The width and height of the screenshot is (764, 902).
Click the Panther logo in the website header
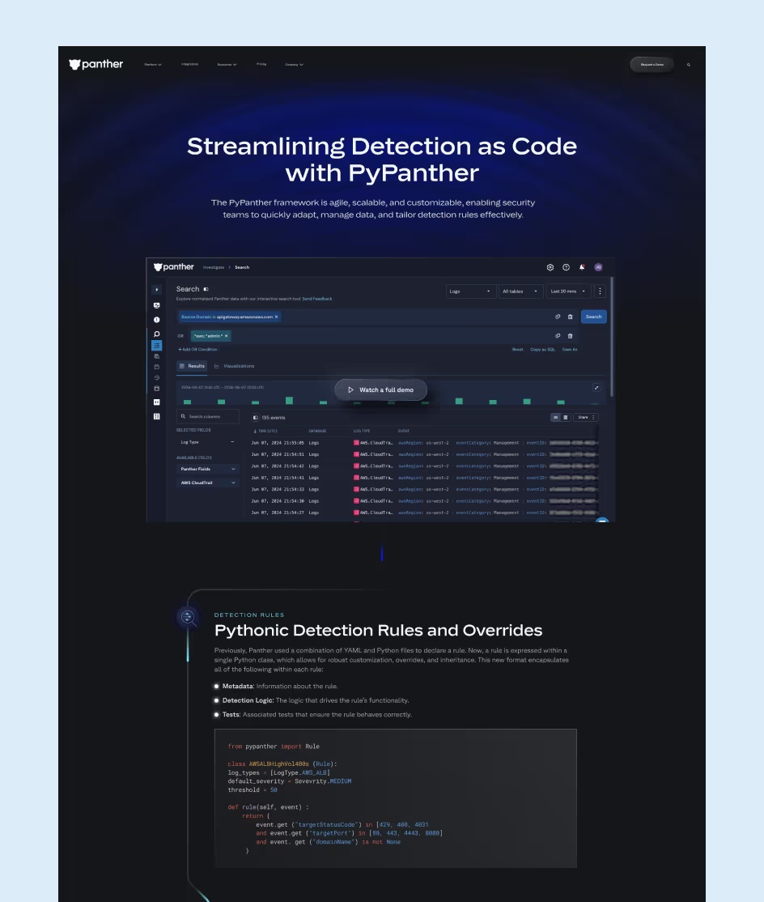(96, 65)
